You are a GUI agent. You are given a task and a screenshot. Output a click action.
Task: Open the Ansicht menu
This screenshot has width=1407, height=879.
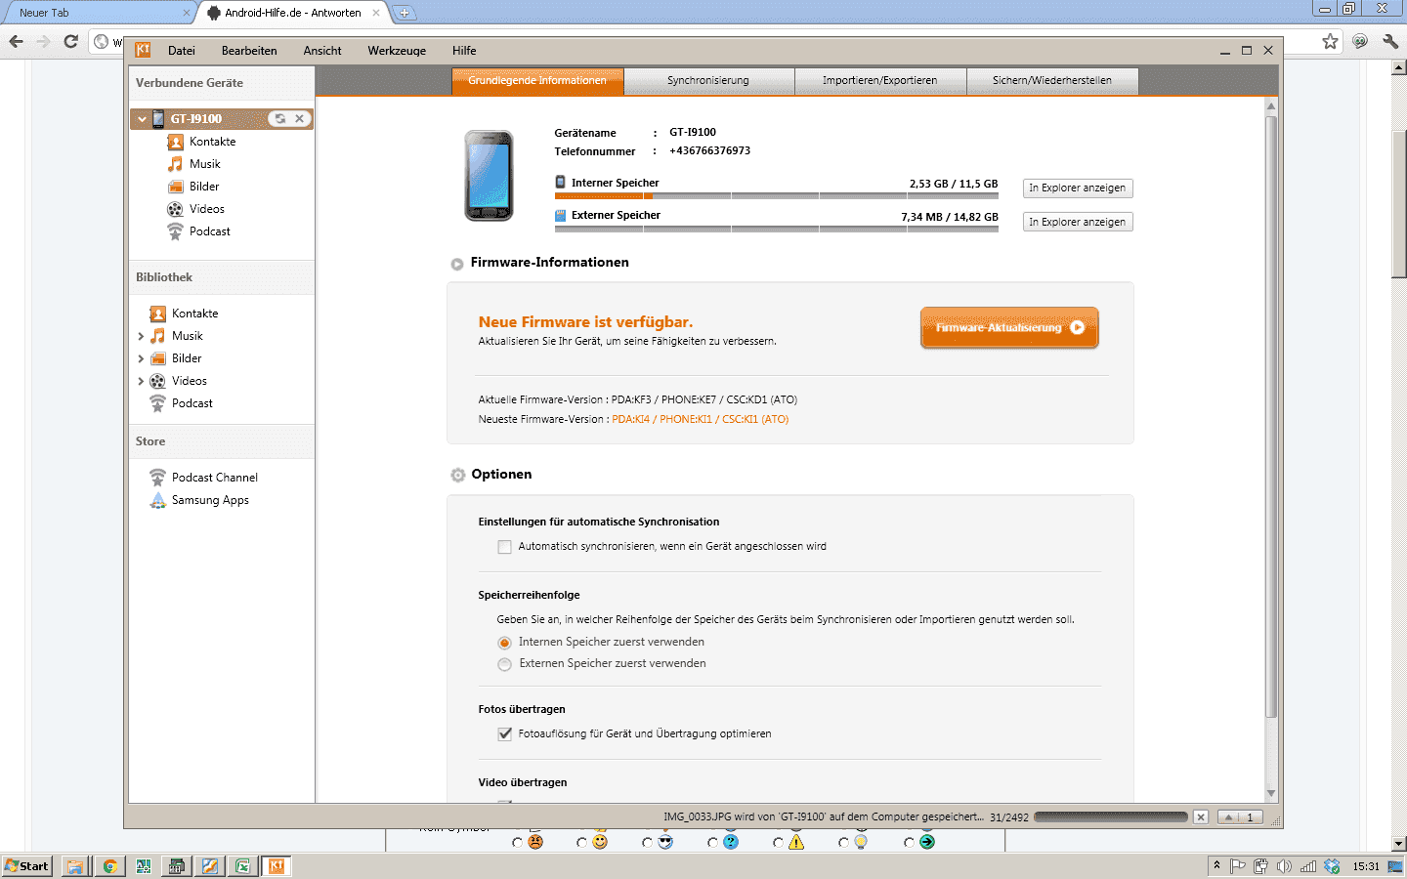[322, 51]
